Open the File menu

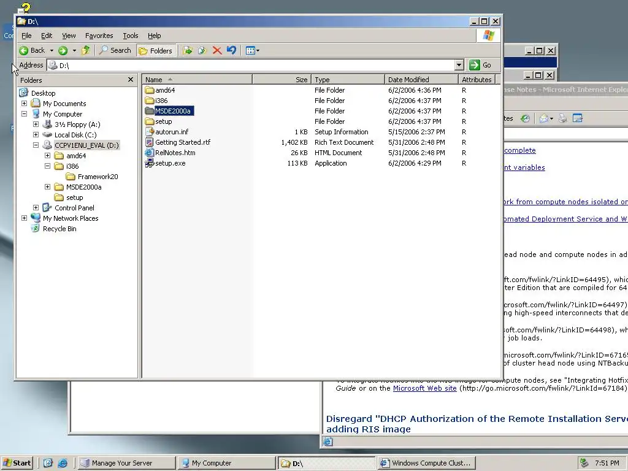pyautogui.click(x=26, y=36)
